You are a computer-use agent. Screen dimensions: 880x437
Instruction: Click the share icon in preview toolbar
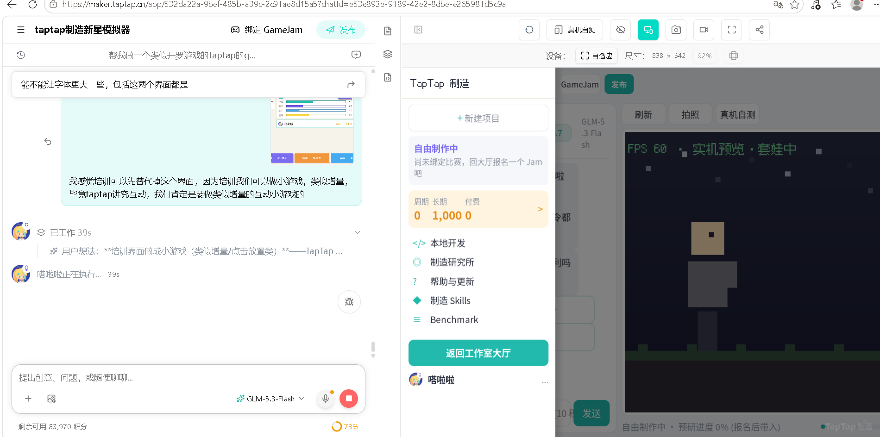(760, 30)
